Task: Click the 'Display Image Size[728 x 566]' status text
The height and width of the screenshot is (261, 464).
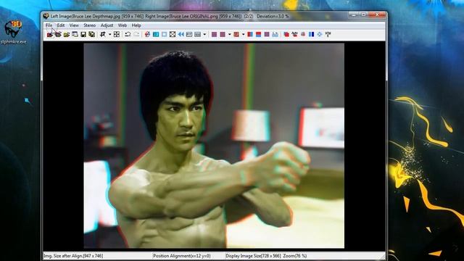Action: [254, 256]
